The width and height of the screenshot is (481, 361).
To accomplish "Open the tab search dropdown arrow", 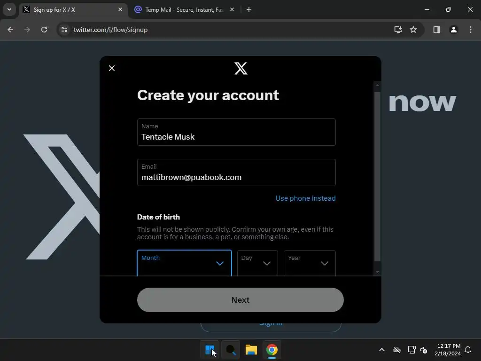I will click(x=9, y=9).
